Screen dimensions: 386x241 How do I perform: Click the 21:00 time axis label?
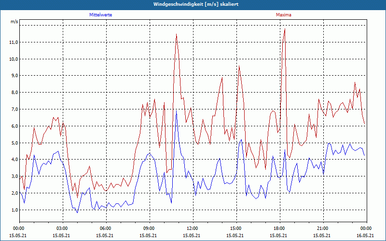point(323,228)
